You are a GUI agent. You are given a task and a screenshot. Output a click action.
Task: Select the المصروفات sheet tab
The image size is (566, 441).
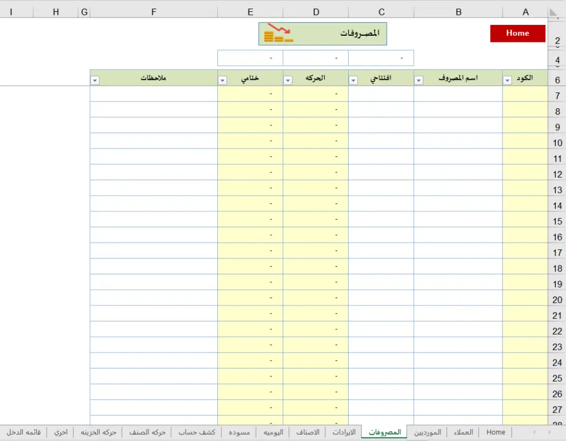(384, 432)
